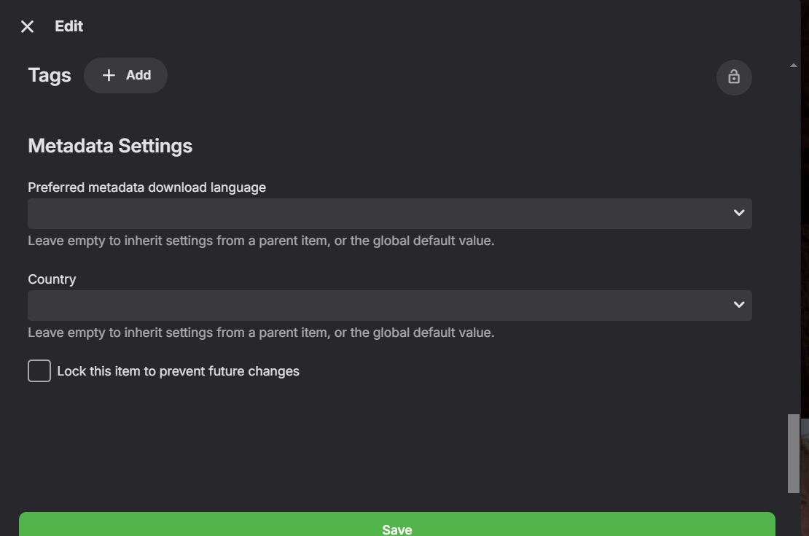Click the helper text below the language dropdown

pyautogui.click(x=261, y=241)
